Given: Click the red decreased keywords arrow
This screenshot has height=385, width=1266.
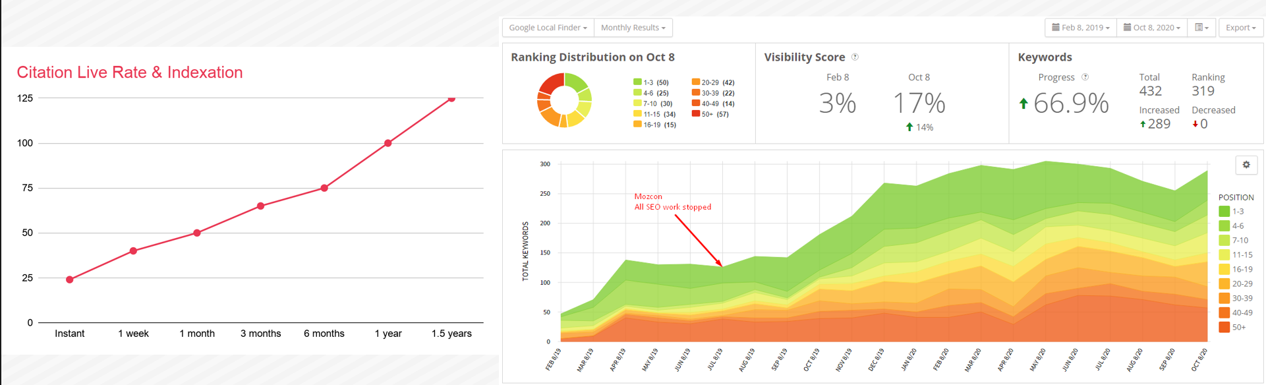Looking at the screenshot, I should (1195, 125).
